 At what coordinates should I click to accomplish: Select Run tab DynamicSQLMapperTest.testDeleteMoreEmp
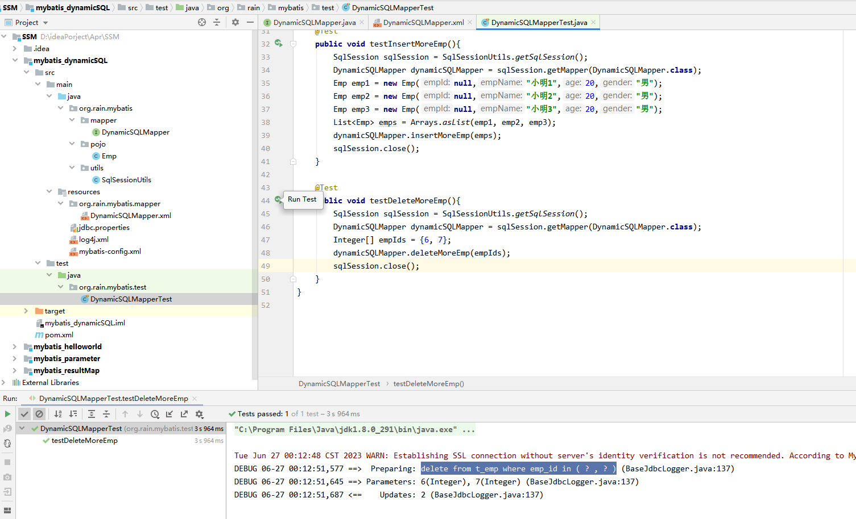pos(113,399)
